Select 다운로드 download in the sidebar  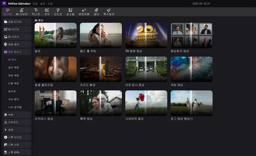pyautogui.click(x=17, y=122)
